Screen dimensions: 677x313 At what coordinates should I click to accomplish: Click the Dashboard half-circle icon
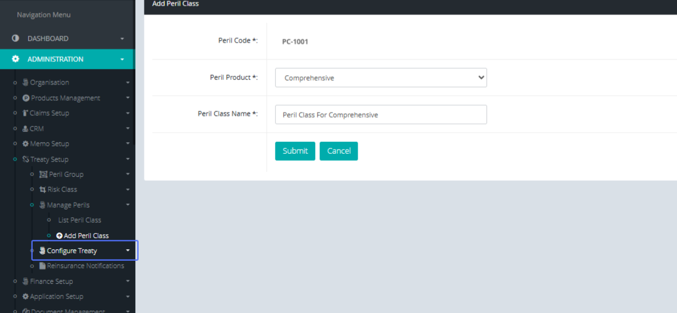15,38
